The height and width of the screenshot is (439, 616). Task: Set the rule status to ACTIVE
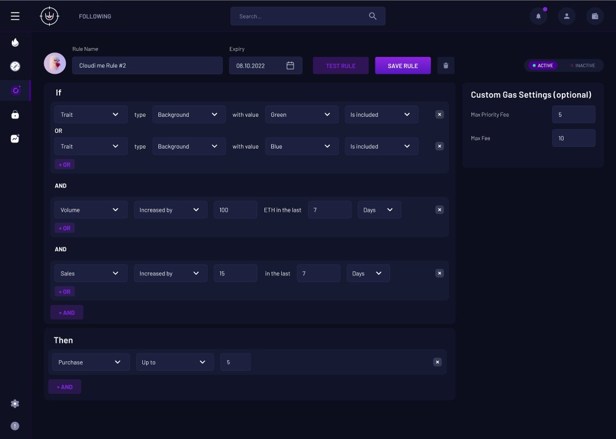tap(542, 65)
